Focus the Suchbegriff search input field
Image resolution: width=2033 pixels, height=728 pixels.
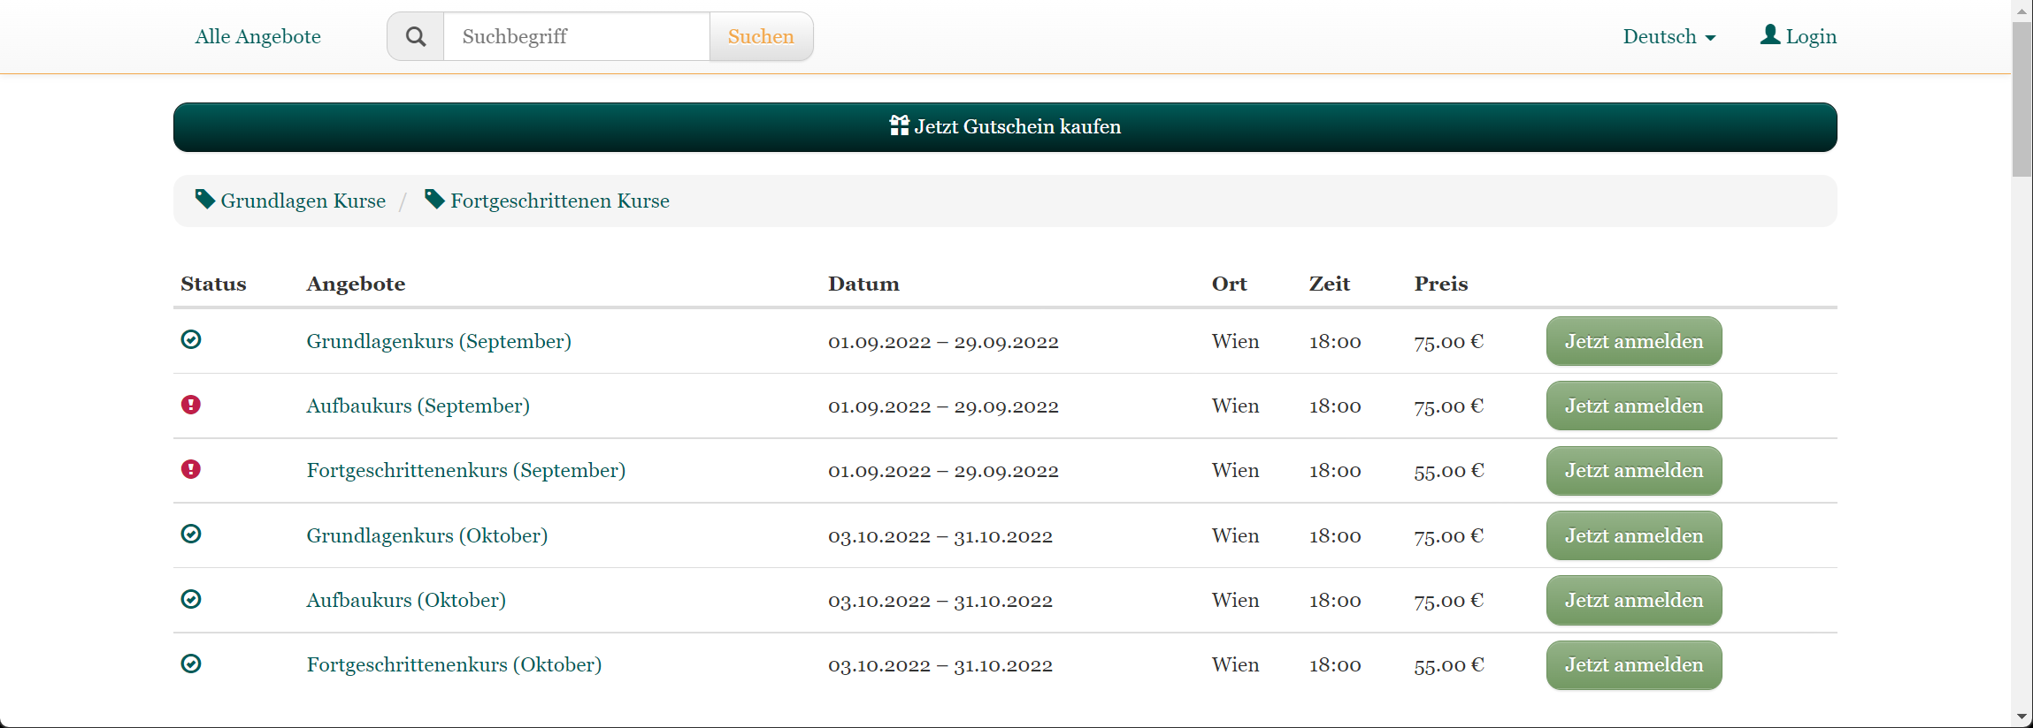click(x=576, y=36)
